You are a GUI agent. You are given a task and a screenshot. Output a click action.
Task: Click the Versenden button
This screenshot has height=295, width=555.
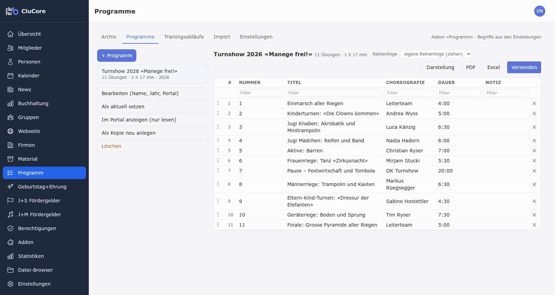(524, 67)
